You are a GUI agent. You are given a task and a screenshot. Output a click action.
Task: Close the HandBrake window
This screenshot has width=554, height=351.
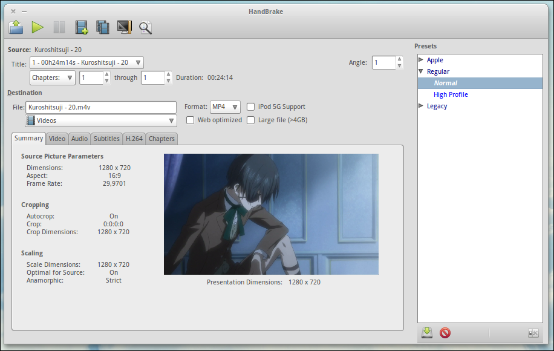[13, 11]
